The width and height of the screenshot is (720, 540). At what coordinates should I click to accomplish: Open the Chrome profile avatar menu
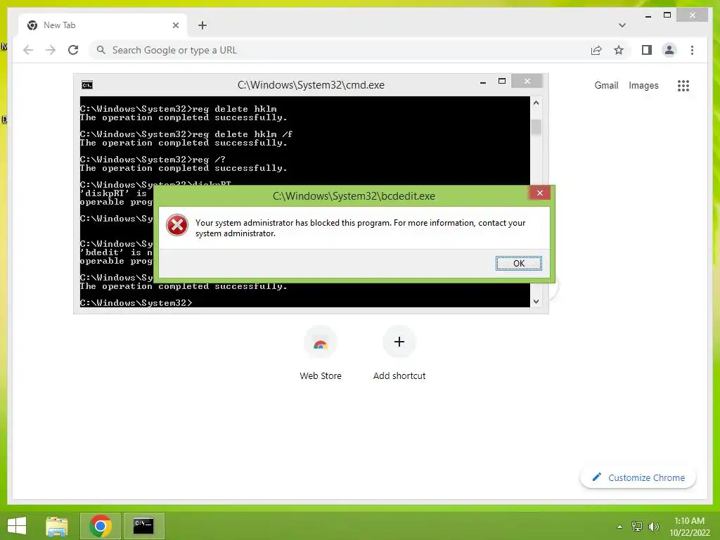[x=669, y=50]
